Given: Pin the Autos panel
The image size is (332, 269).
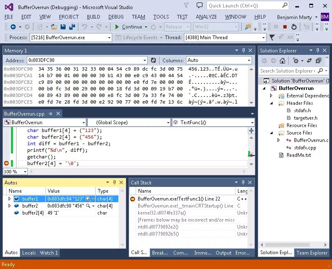Looking at the screenshot, I should (114, 182).
